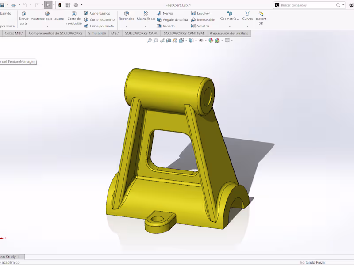The height and width of the screenshot is (265, 354).
Task: Expand the View Settings dropdown arrow
Action: point(232,41)
